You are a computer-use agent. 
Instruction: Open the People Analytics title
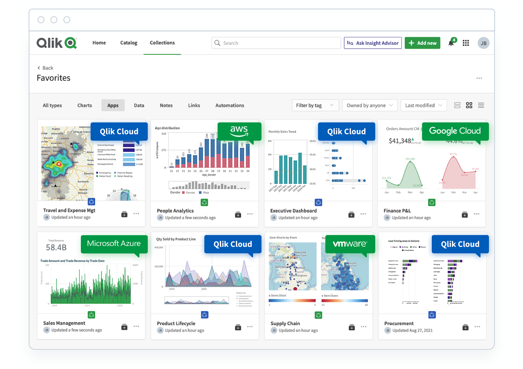tap(175, 211)
